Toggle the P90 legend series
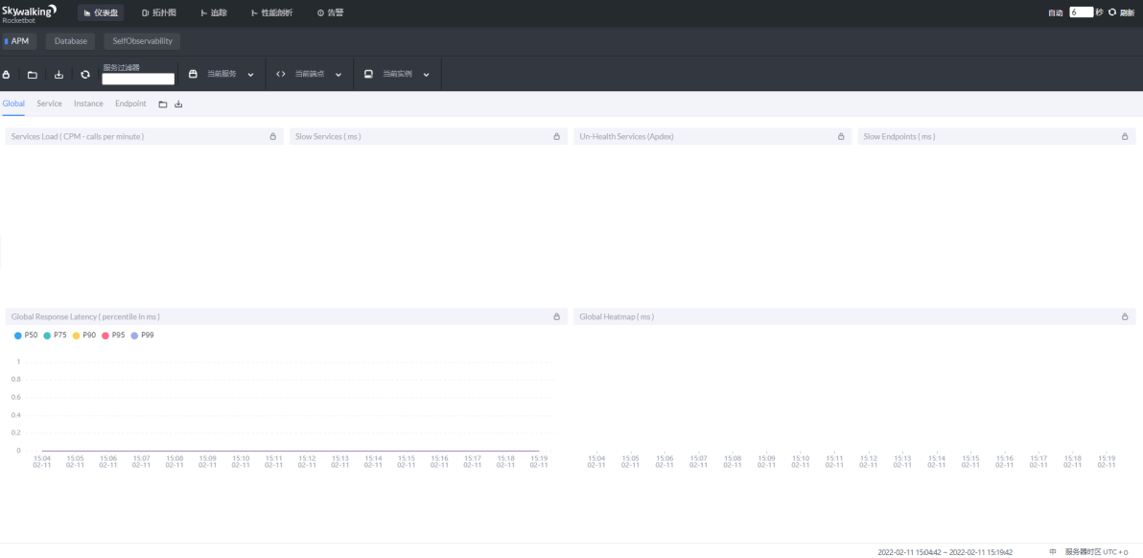This screenshot has width=1143, height=558. pyautogui.click(x=83, y=336)
